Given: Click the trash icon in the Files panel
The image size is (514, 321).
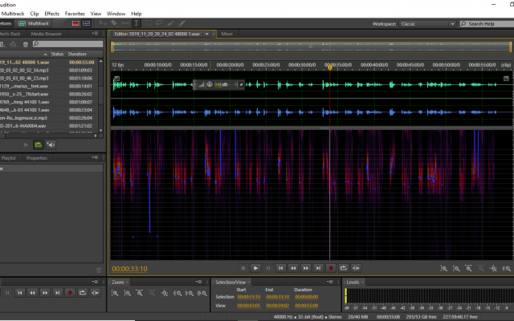Looking at the screenshot, I should [26, 44].
